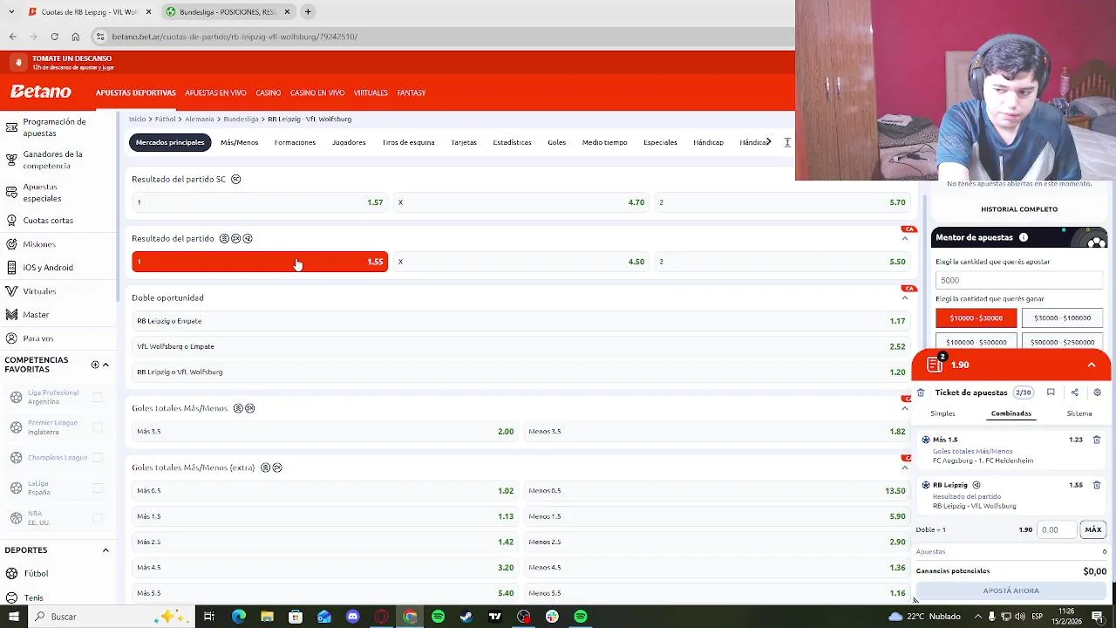The width and height of the screenshot is (1116, 628).
Task: Click the Betano logo
Action: click(41, 92)
